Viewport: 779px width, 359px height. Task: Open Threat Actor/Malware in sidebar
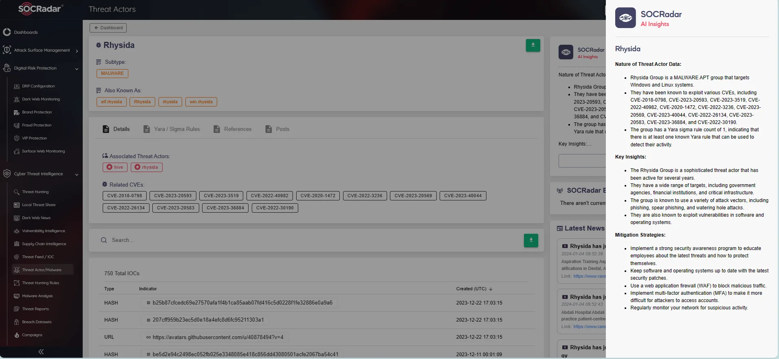pyautogui.click(x=43, y=270)
